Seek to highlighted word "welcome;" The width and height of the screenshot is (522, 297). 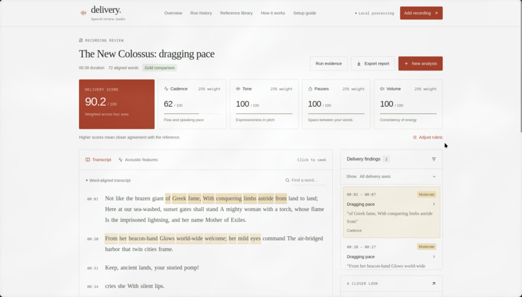(x=216, y=239)
